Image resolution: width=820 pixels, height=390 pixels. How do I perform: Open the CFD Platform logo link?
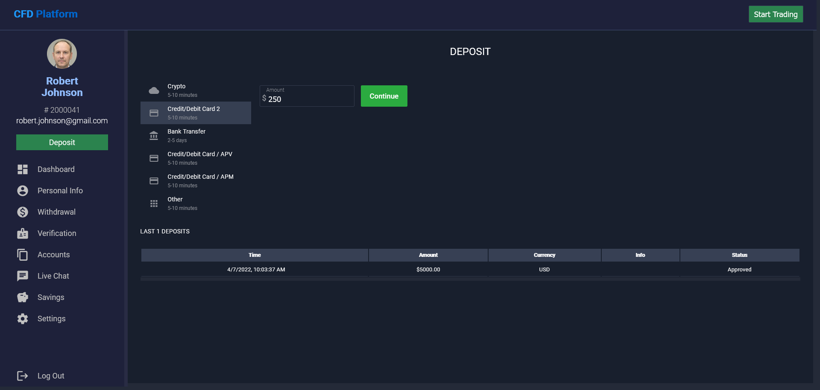pyautogui.click(x=46, y=14)
